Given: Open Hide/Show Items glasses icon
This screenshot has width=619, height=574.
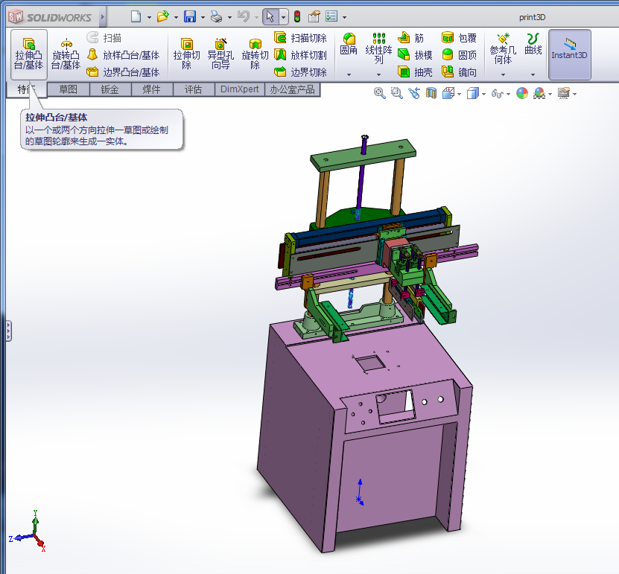Looking at the screenshot, I should (498, 94).
